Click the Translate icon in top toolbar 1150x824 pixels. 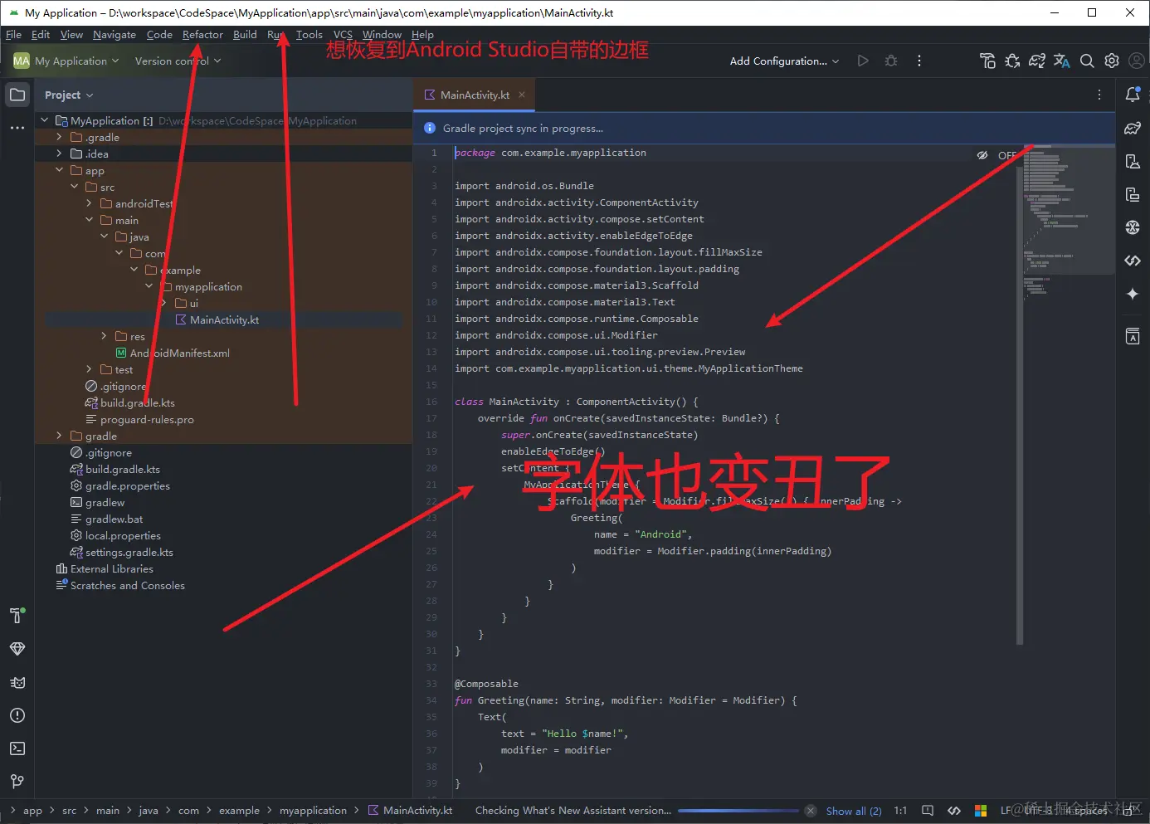point(1062,61)
